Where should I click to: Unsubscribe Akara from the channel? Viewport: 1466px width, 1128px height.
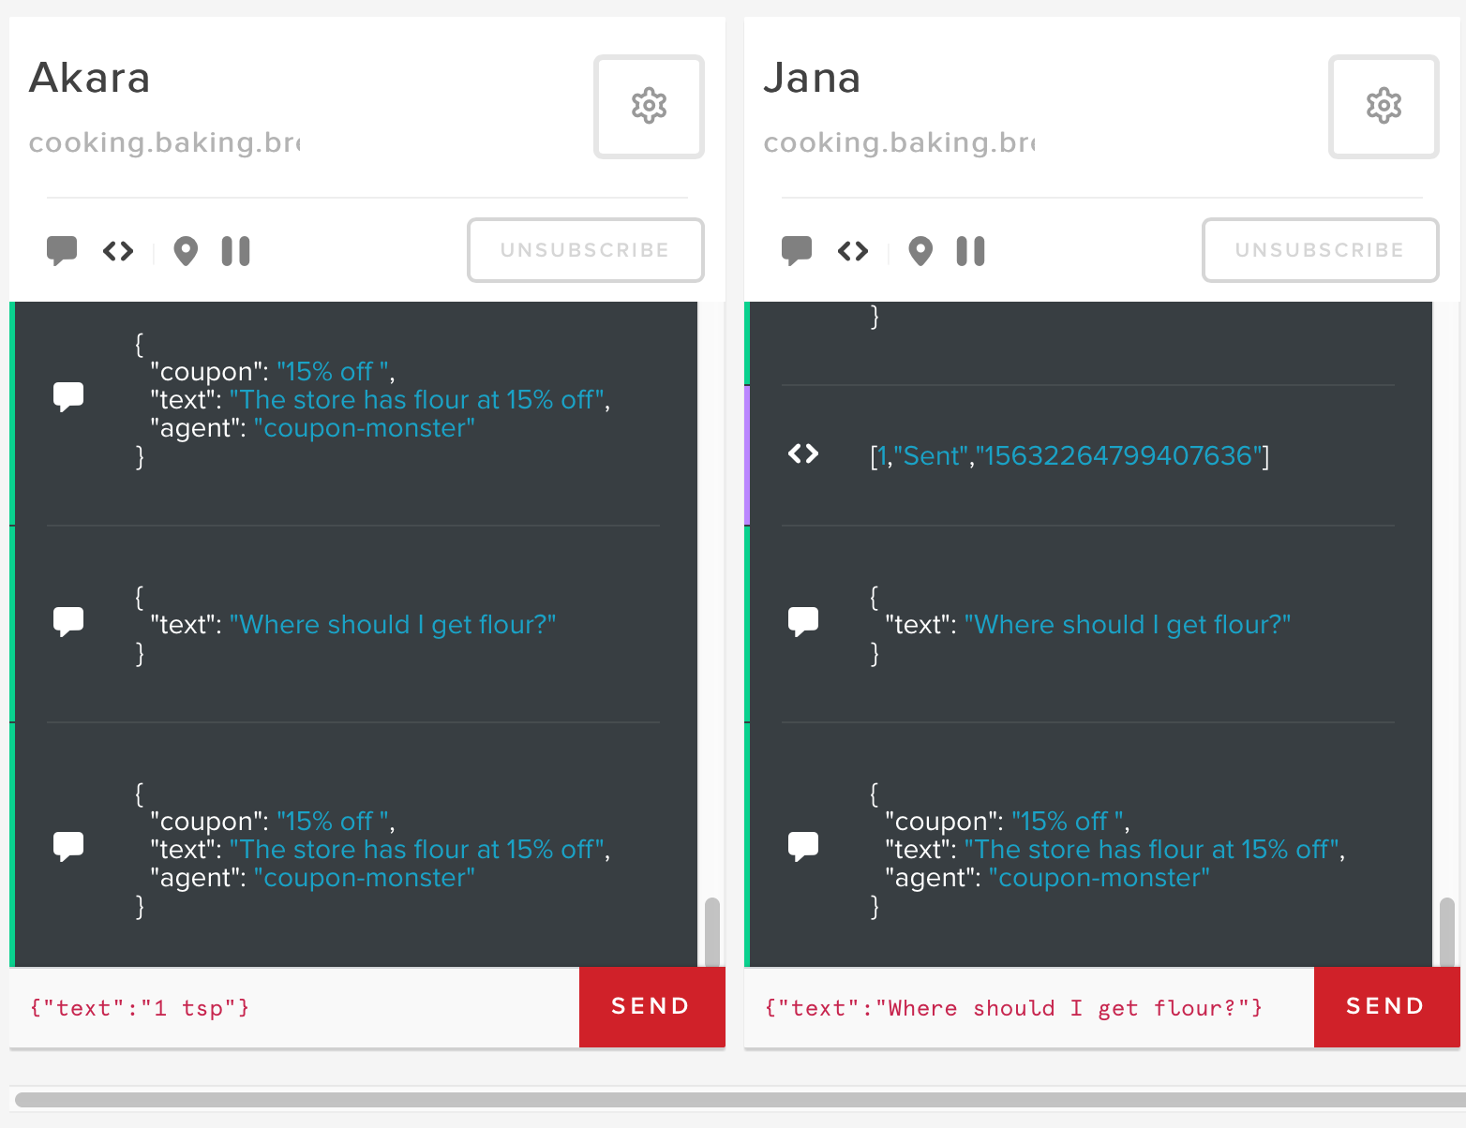tap(585, 250)
